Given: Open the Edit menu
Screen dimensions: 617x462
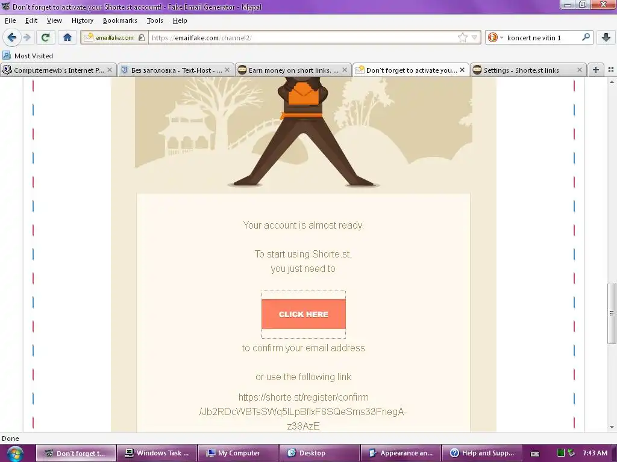Looking at the screenshot, I should (x=31, y=20).
